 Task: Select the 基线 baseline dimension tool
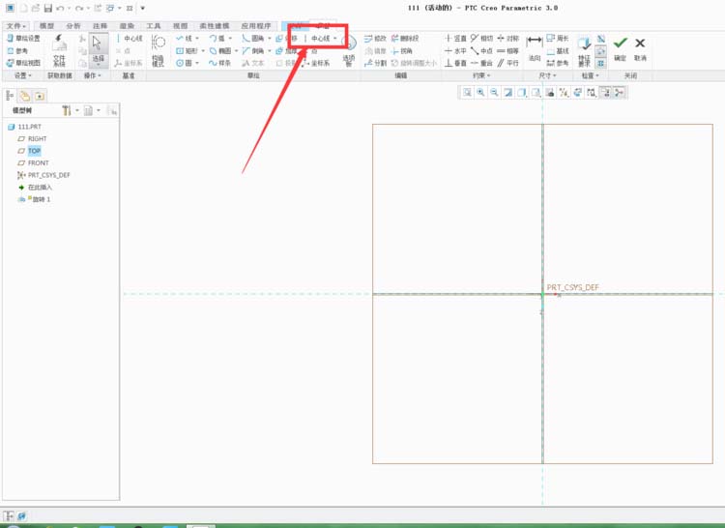(x=558, y=51)
